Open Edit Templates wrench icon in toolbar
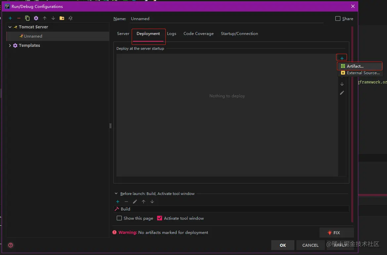This screenshot has height=255, width=387. coord(36,18)
